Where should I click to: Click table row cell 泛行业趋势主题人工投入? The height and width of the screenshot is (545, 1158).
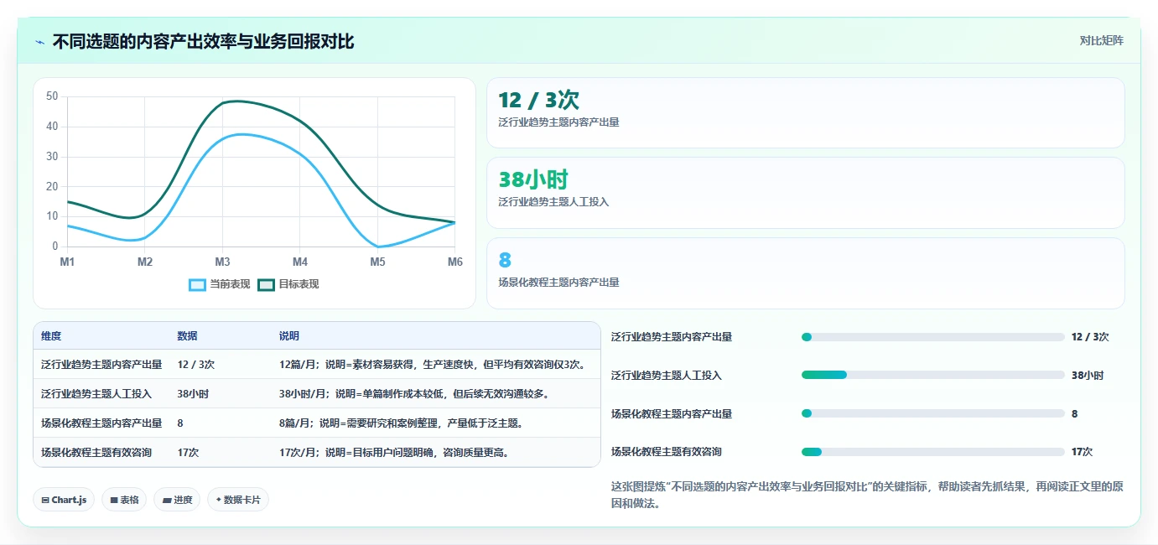pyautogui.click(x=96, y=394)
